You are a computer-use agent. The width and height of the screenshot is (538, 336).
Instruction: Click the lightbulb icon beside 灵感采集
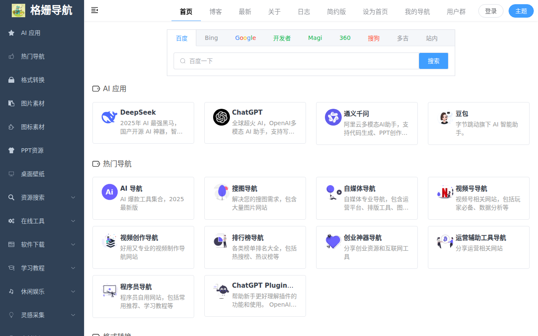pos(11,315)
